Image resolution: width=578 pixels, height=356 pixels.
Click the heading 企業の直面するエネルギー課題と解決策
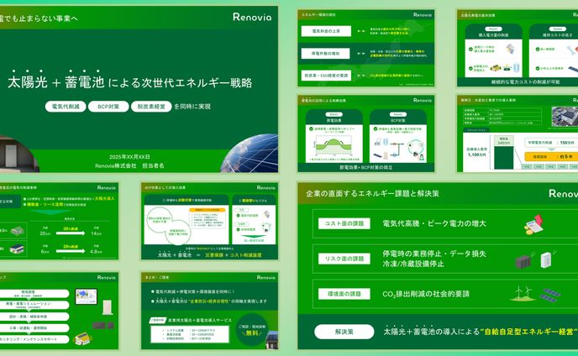[372, 193]
